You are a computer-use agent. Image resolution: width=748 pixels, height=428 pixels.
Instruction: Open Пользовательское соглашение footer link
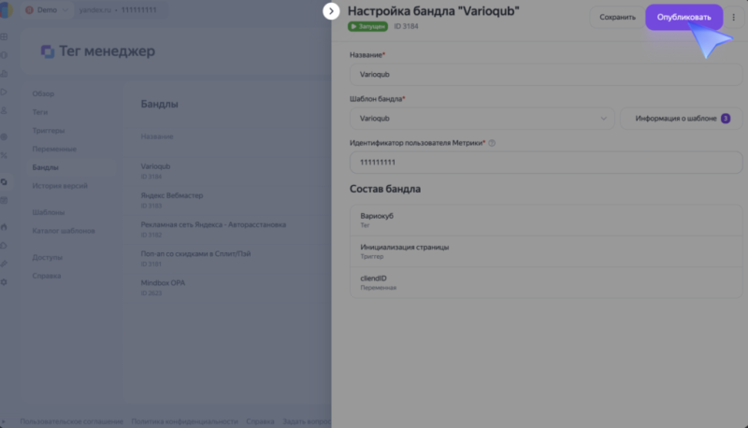72,421
